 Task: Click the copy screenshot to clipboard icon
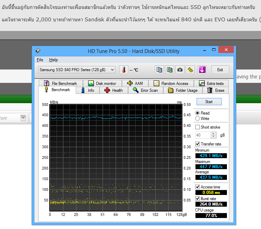tap(169, 70)
